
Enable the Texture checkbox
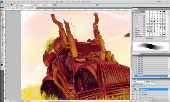134,20
